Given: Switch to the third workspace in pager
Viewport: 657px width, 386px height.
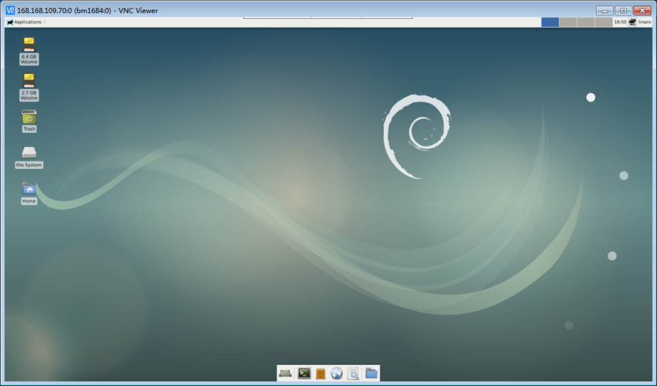Looking at the screenshot, I should coord(586,22).
